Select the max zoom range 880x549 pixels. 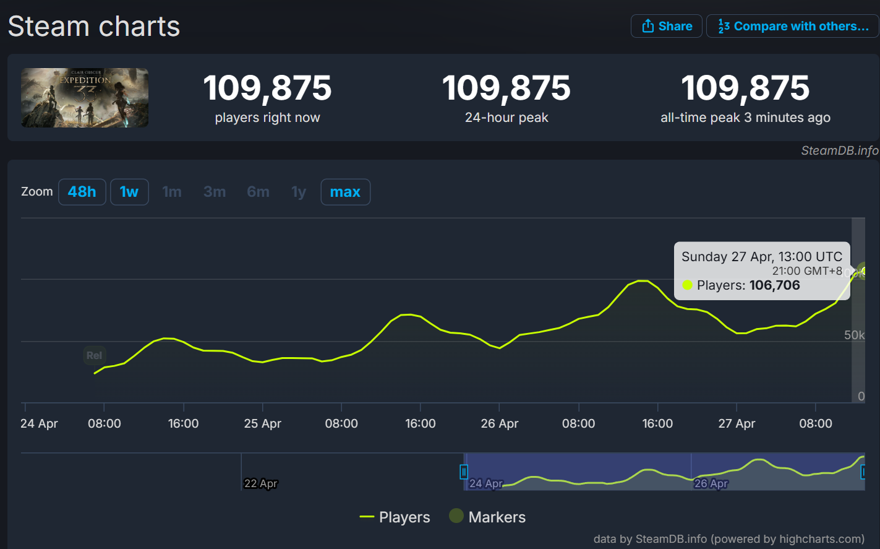[x=345, y=192]
